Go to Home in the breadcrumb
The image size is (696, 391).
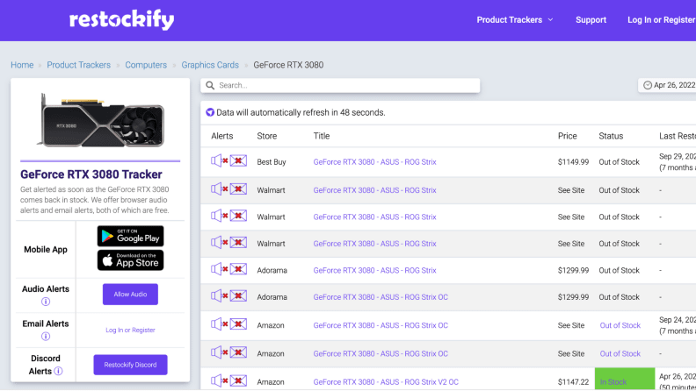(22, 65)
